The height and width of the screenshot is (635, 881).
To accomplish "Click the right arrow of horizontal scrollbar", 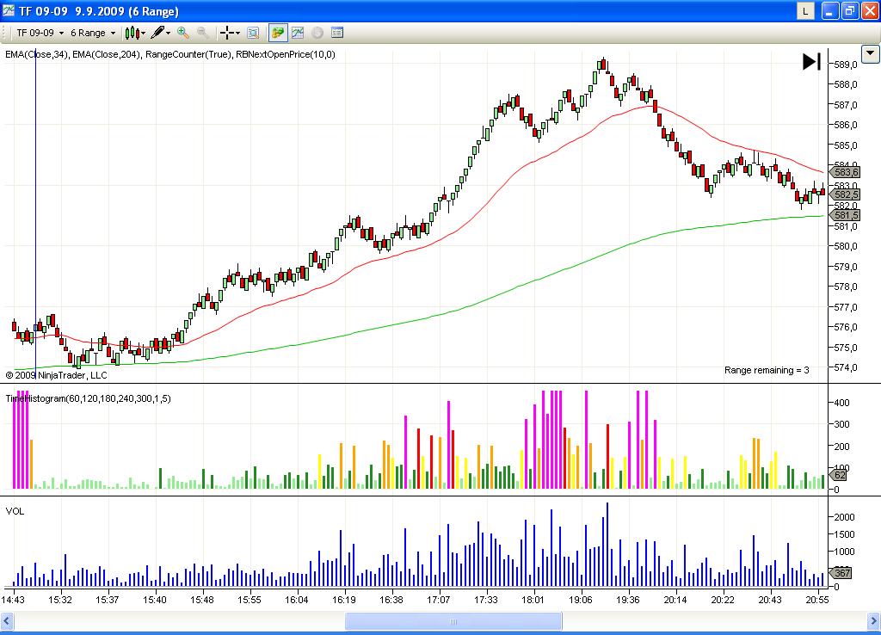I will [872, 620].
